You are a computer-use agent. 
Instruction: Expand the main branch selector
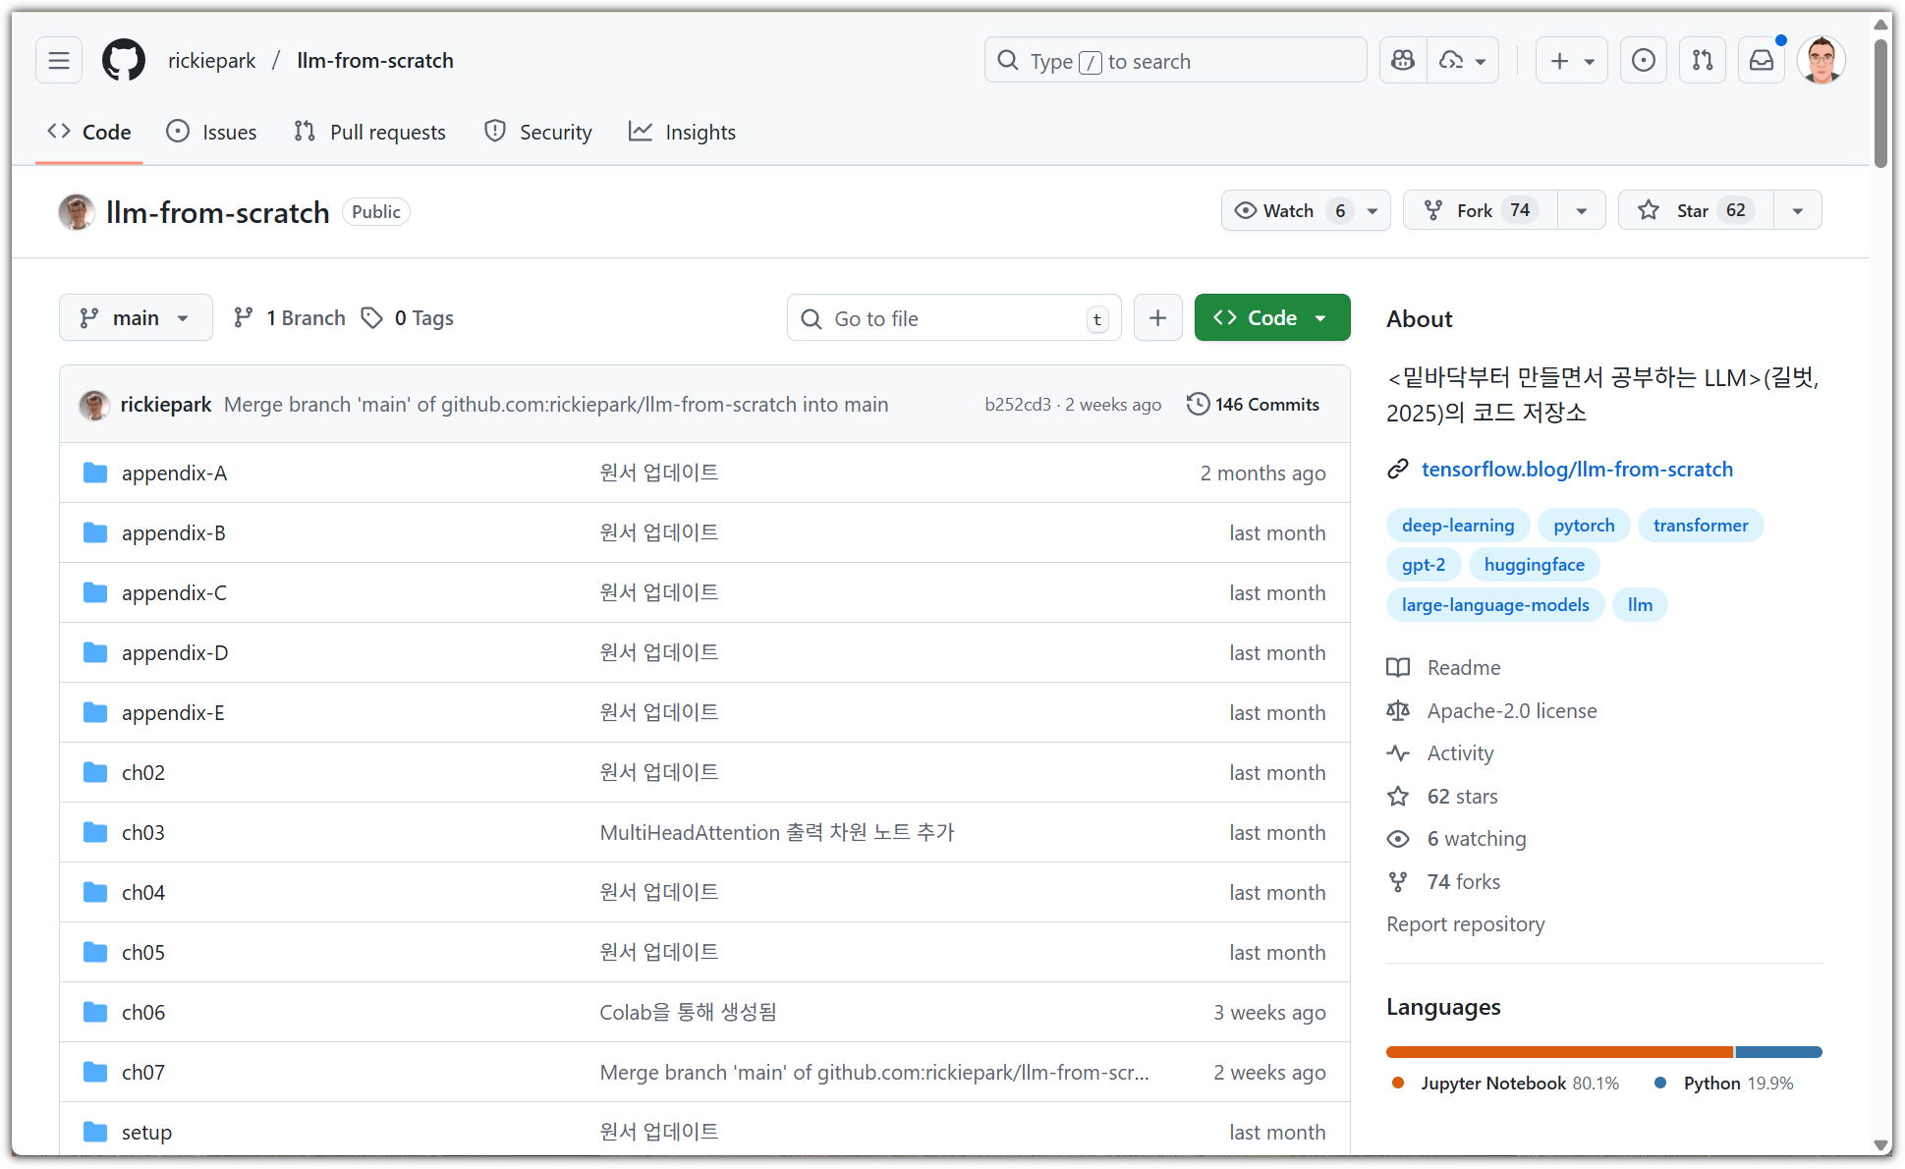point(136,318)
